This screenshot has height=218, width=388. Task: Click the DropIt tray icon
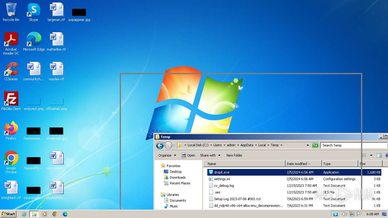[336, 214]
